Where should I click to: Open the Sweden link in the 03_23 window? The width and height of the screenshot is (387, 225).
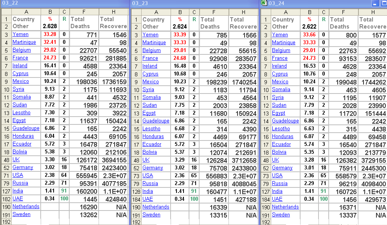(151, 215)
